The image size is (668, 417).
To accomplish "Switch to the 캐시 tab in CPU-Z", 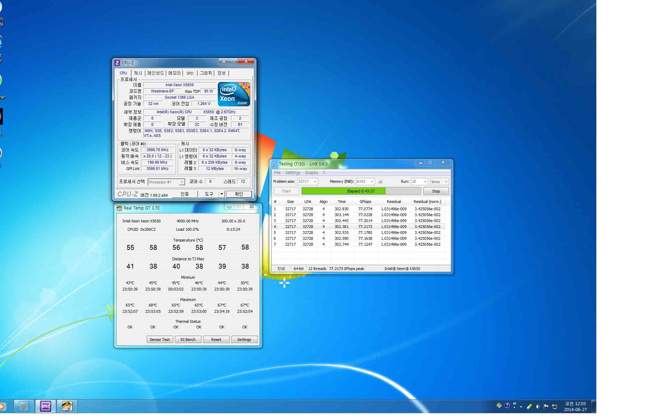I will pyautogui.click(x=138, y=73).
